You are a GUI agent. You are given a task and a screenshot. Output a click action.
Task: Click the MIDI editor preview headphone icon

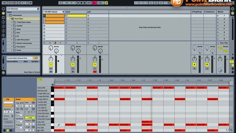52,85
